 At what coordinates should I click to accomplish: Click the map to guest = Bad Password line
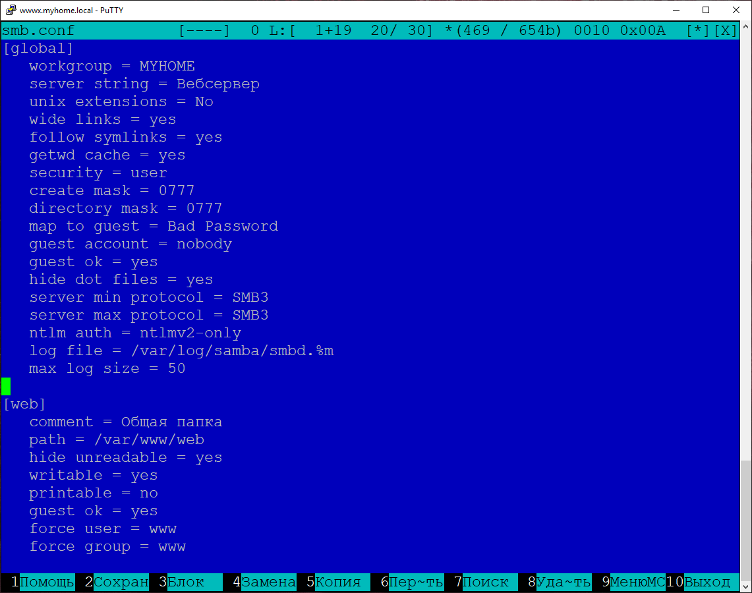click(x=154, y=226)
